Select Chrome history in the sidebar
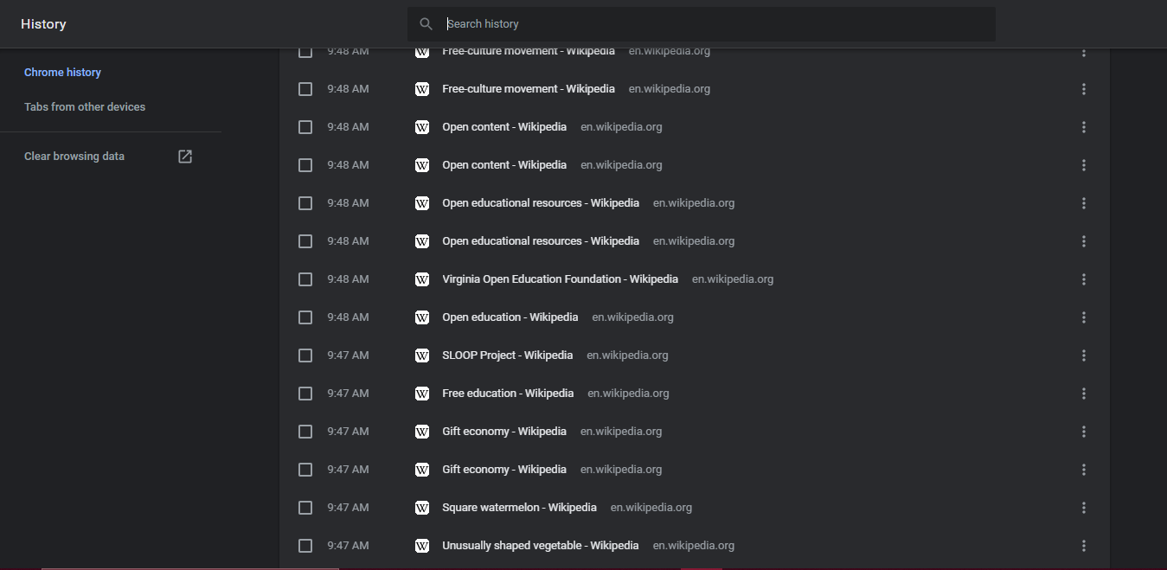This screenshot has width=1167, height=570. (x=62, y=73)
